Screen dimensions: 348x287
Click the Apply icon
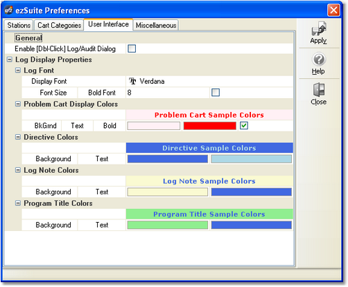(319, 28)
